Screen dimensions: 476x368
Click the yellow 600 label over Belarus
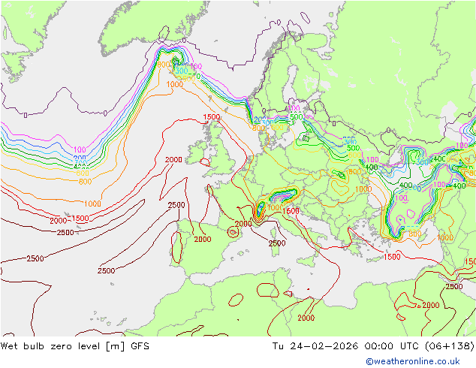click(x=354, y=155)
